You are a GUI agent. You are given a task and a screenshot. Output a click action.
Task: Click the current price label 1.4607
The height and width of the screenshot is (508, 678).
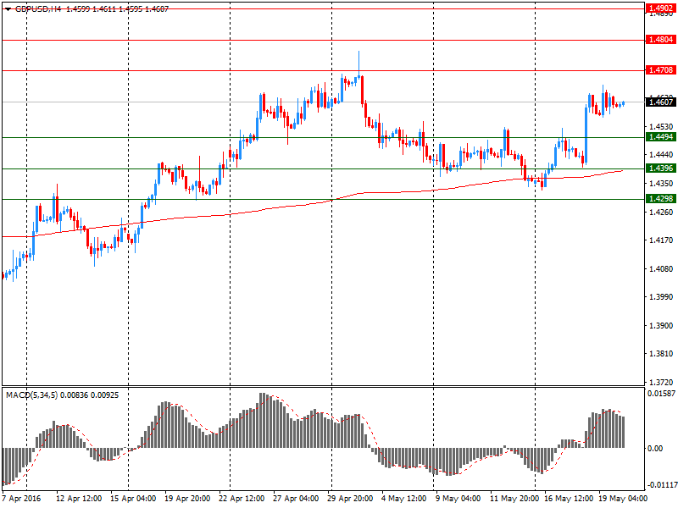pos(661,102)
